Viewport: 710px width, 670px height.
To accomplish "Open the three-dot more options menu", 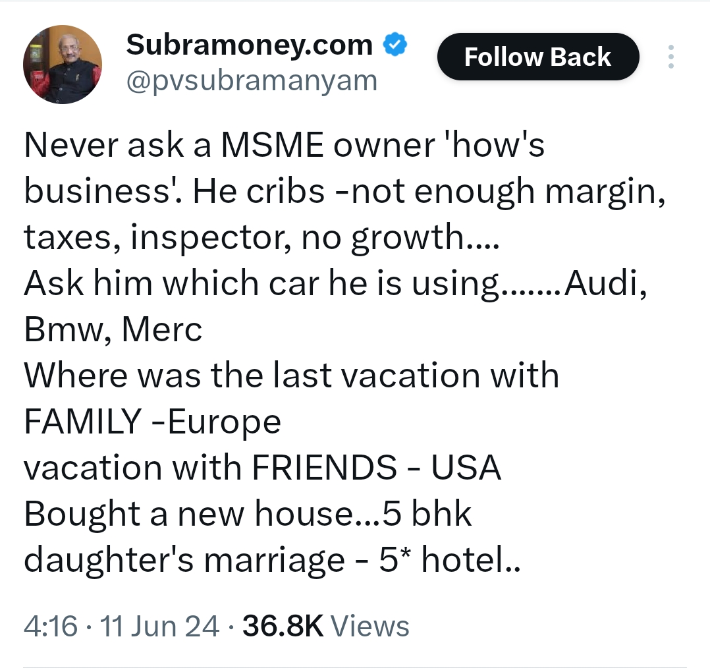I will coord(670,57).
